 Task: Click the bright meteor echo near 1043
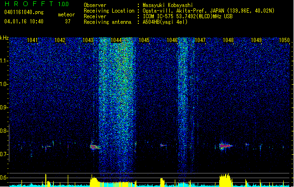[95, 146]
